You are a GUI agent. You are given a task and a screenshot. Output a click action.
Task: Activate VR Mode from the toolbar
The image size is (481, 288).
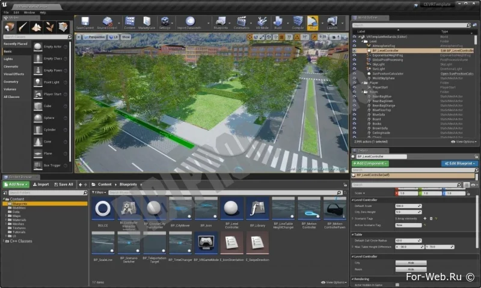(x=262, y=22)
